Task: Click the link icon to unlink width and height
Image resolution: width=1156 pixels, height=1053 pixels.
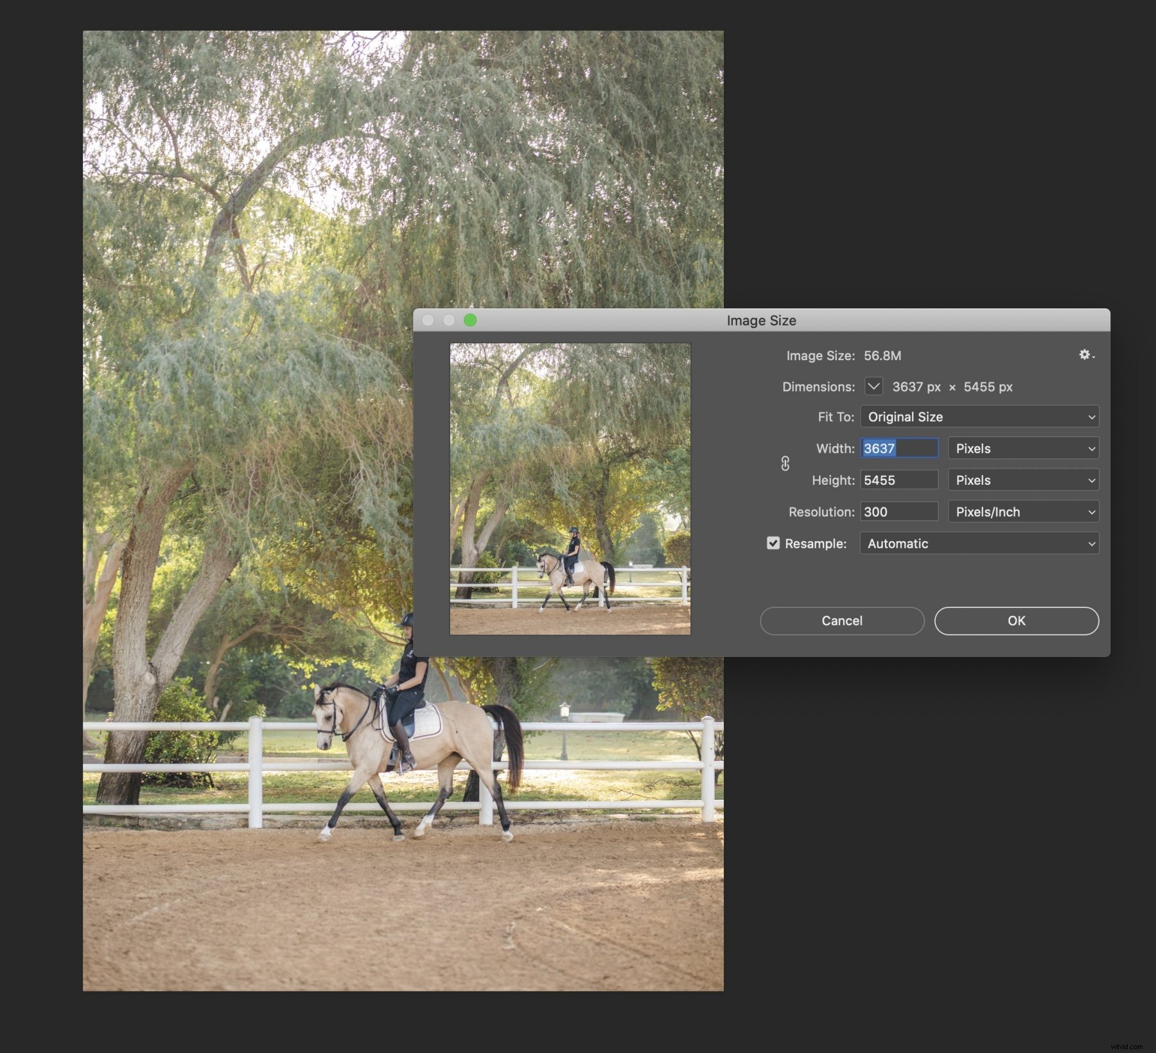Action: tap(785, 464)
